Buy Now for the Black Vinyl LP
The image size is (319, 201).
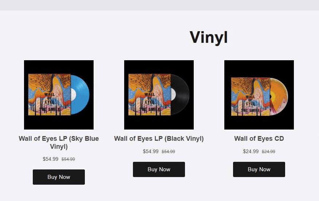[x=159, y=169]
